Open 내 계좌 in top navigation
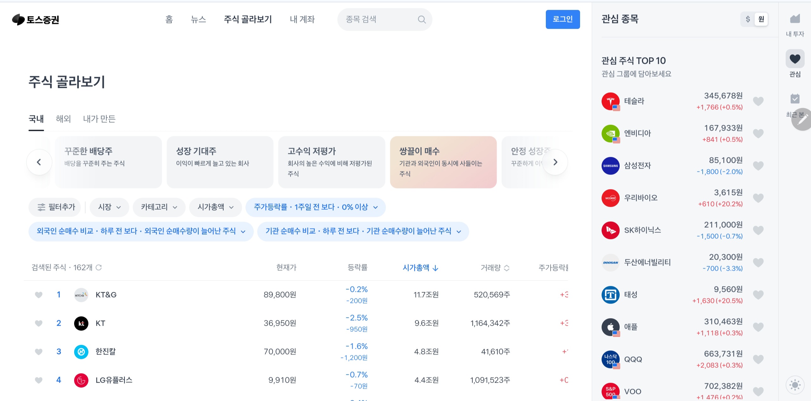Image resolution: width=811 pixels, height=401 pixels. click(302, 20)
